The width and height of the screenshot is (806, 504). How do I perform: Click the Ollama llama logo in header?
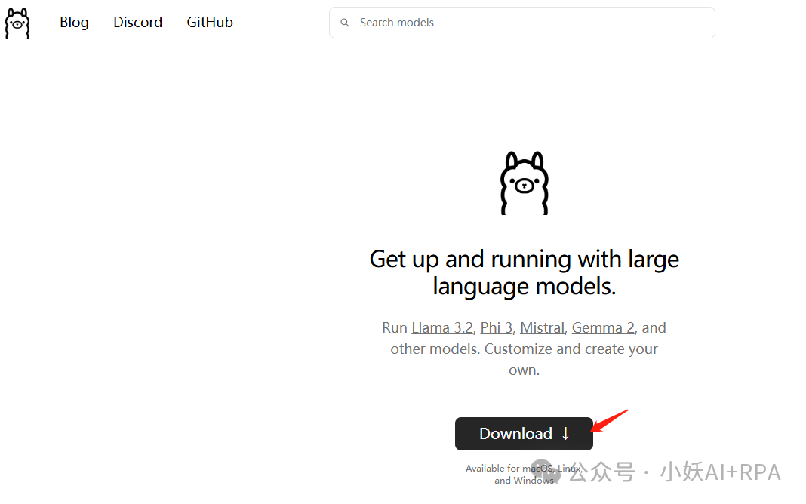[17, 23]
